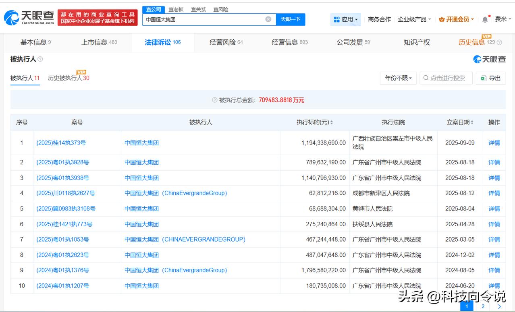
Task: Click the 天眼一下 search button
Action: click(291, 19)
